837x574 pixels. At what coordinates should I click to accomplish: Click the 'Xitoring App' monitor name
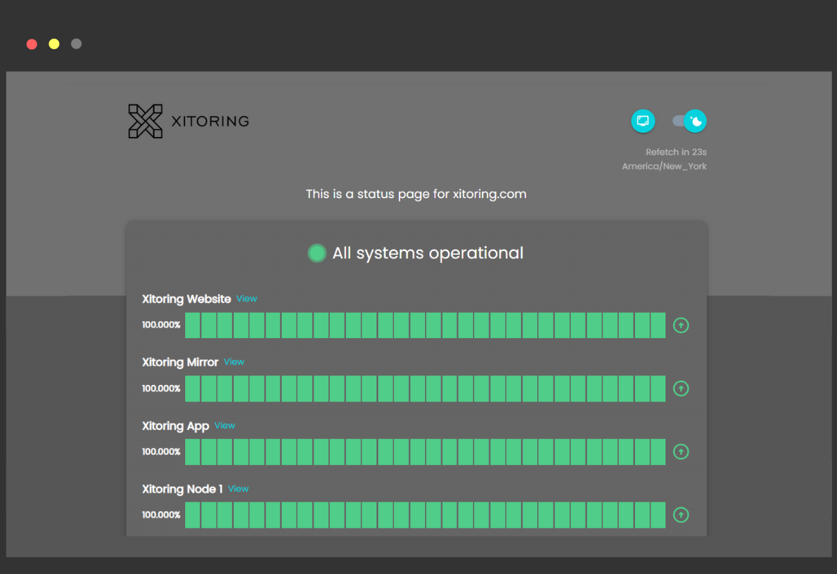click(175, 426)
